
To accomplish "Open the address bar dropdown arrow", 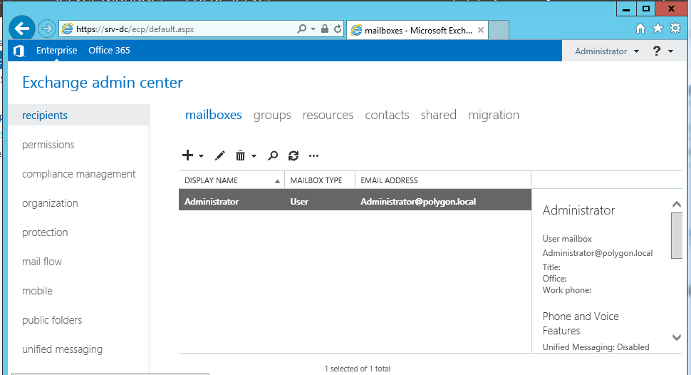I will coord(313,29).
